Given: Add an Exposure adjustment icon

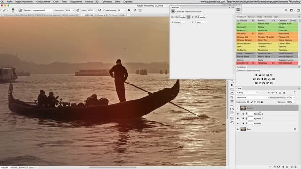Looking at the screenshot, I should click(x=268, y=75).
